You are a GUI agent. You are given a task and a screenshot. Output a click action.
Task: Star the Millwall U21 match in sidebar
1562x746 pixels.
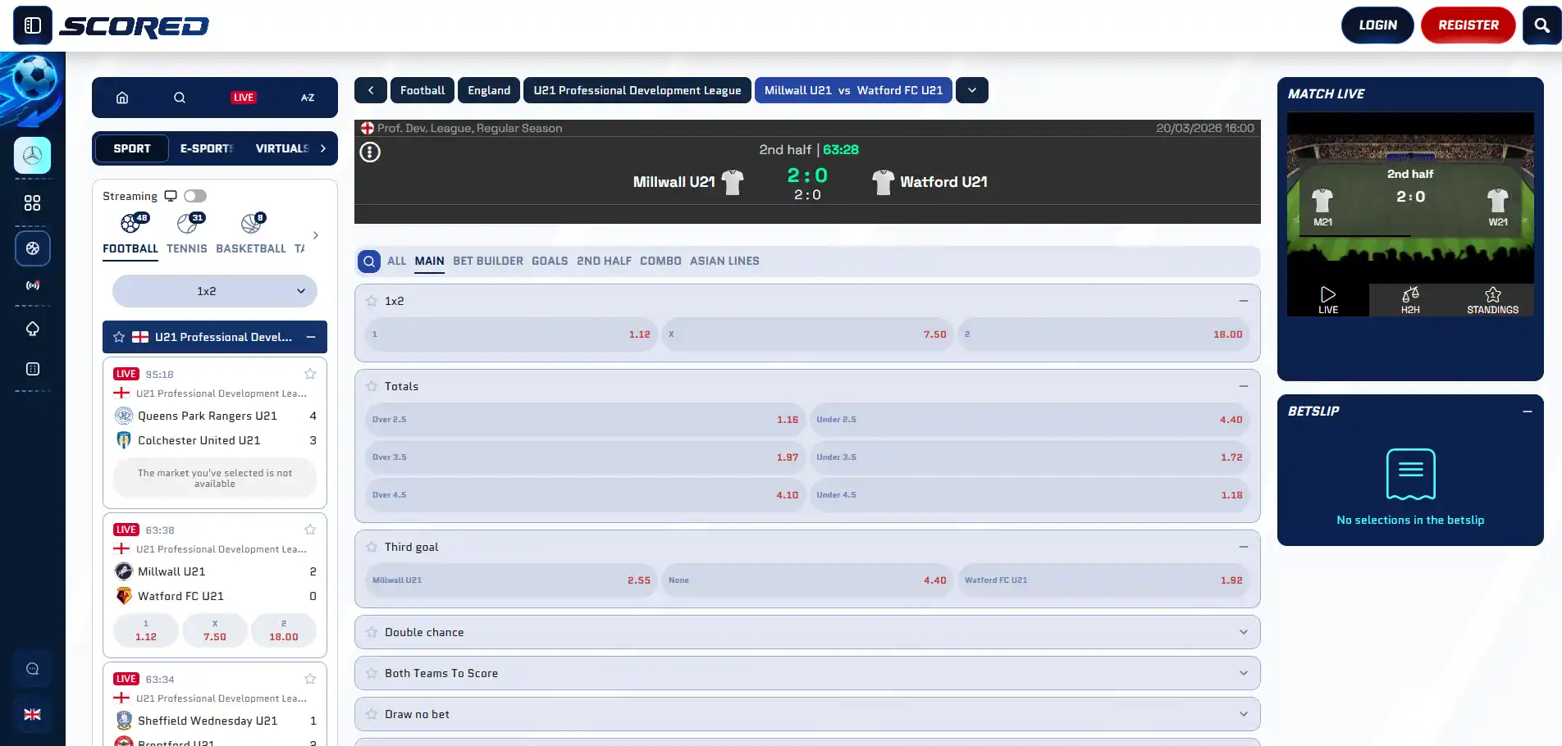(310, 530)
